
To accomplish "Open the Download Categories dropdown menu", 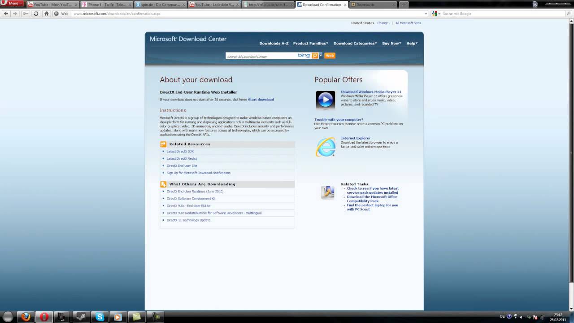I will pyautogui.click(x=355, y=44).
